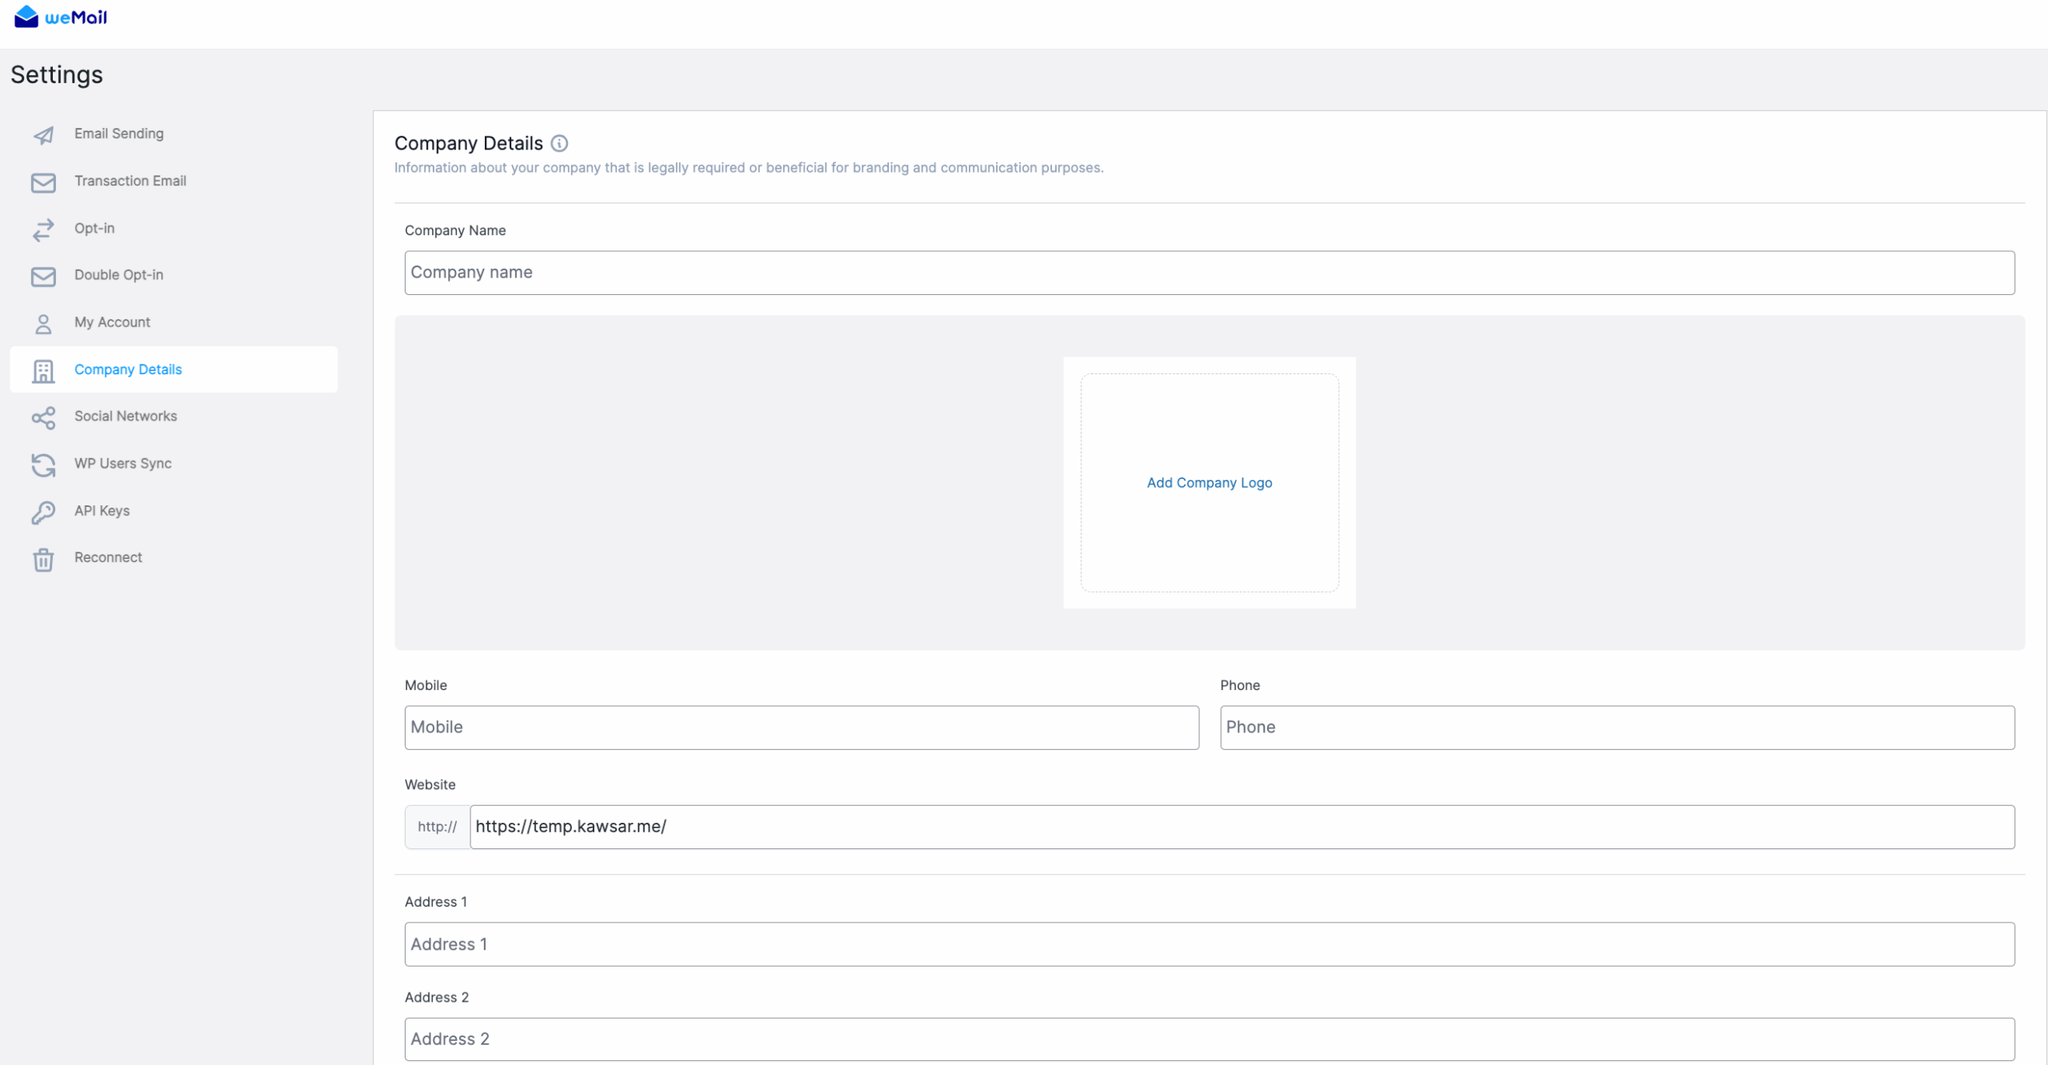
Task: Click the WP Users Sync refresh icon
Action: pos(43,465)
